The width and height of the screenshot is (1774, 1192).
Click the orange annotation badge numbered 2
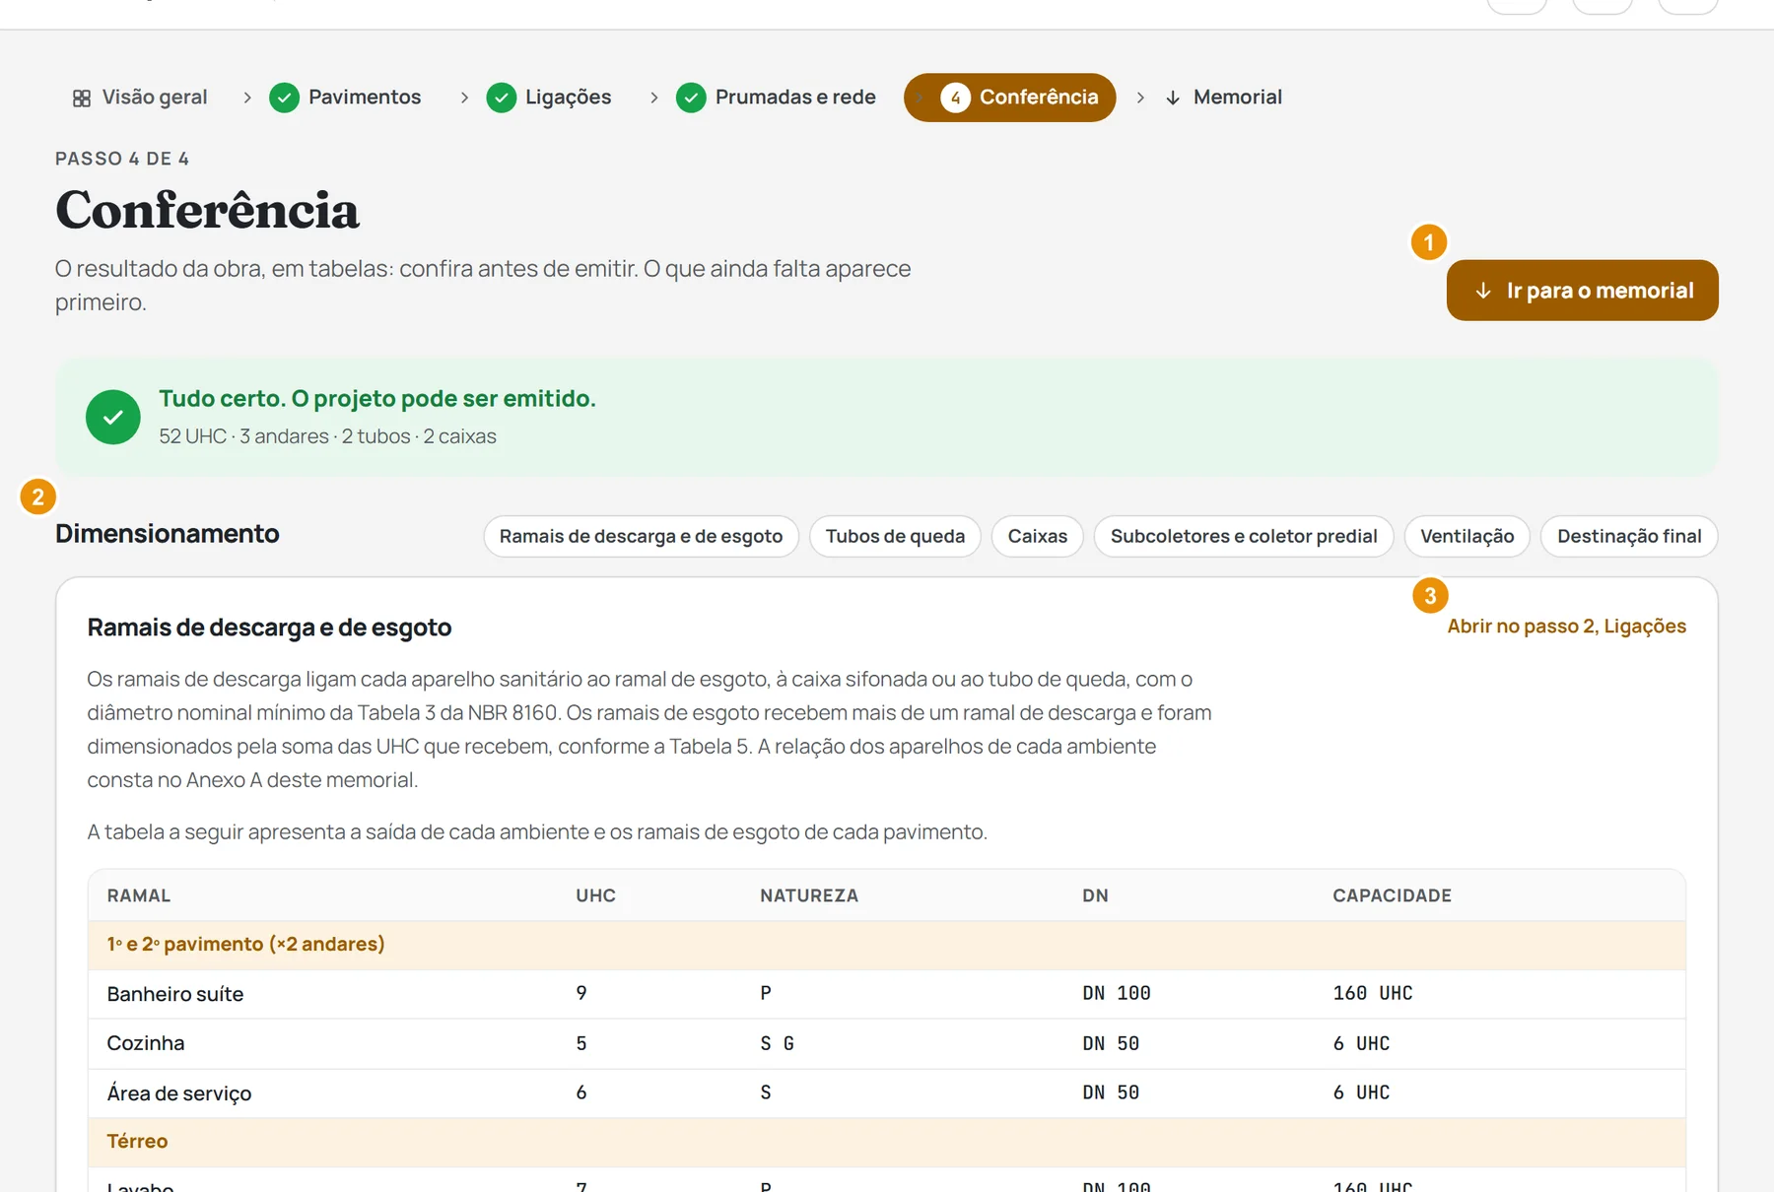coord(37,497)
